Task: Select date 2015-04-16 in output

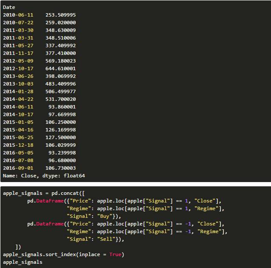Action: pos(18,130)
